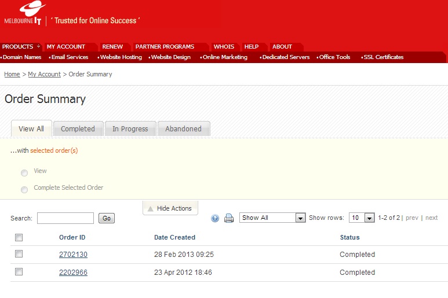Image resolution: width=448 pixels, height=298 pixels.
Task: Open the RENEW menu
Action: coord(112,47)
